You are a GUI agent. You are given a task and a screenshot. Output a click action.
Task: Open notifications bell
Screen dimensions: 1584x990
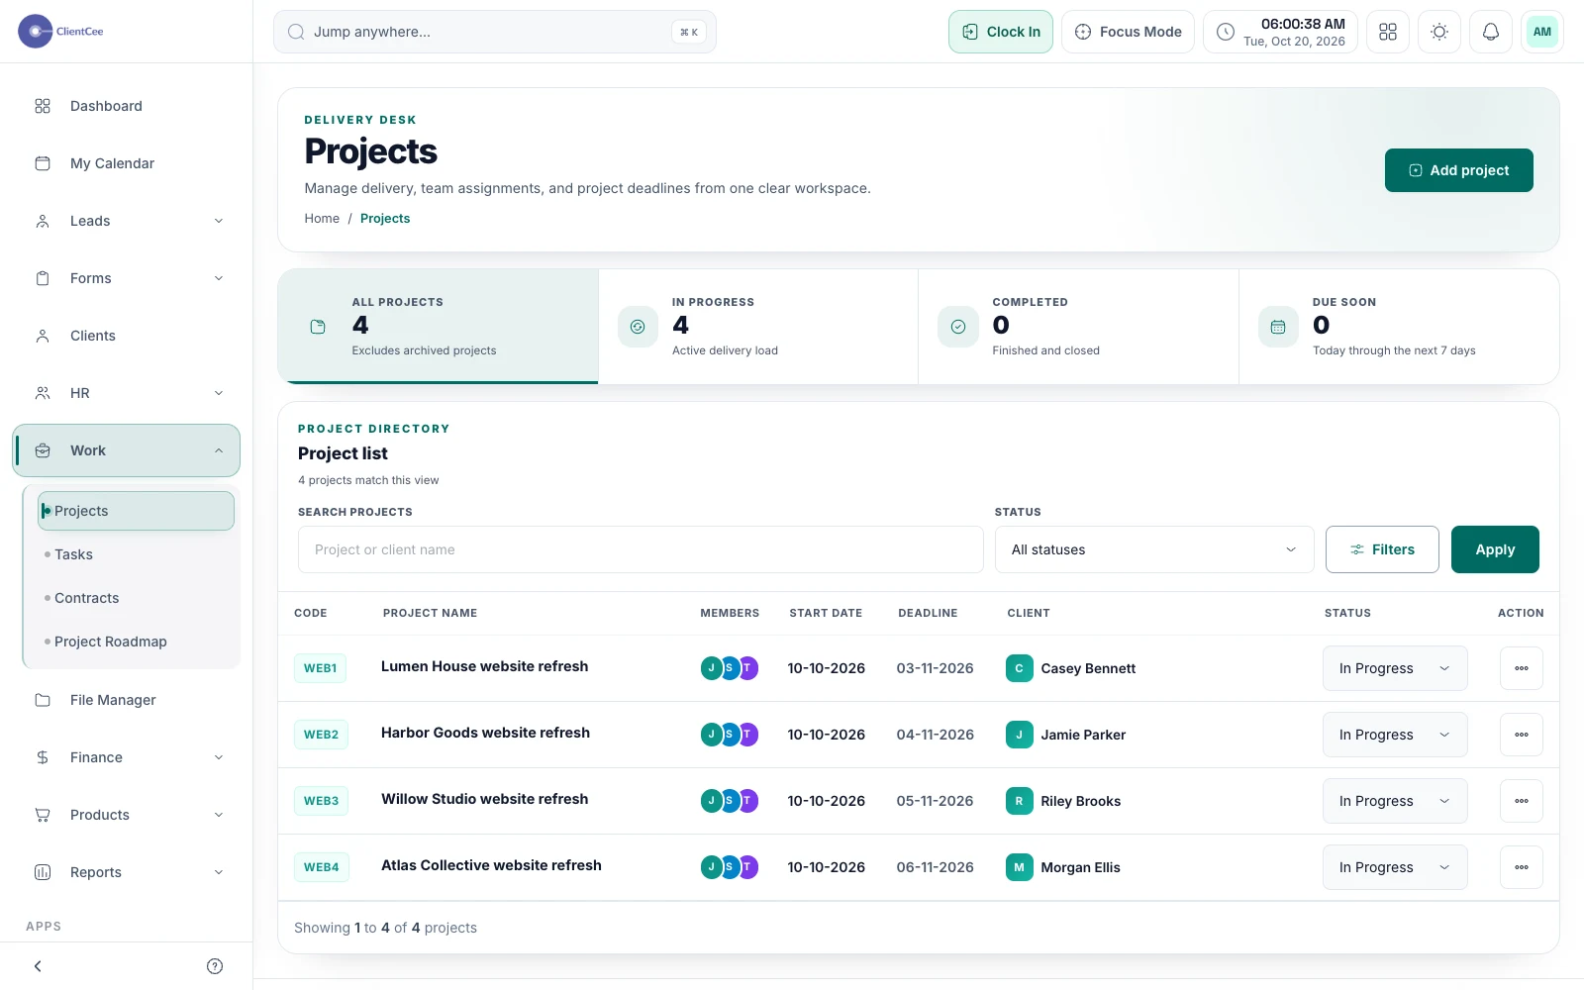tap(1491, 32)
